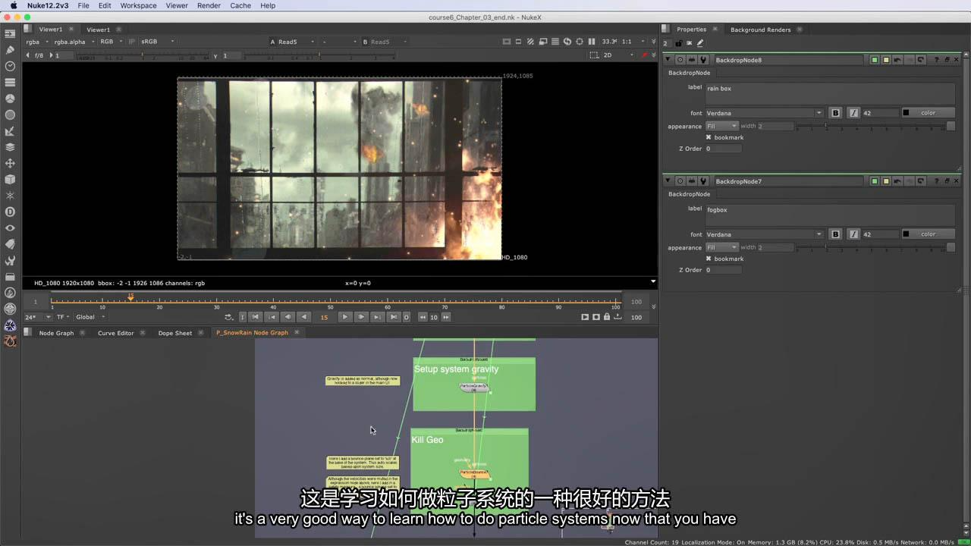Screen dimensions: 971x546
Task: Open the Render menu
Action: [209, 5]
